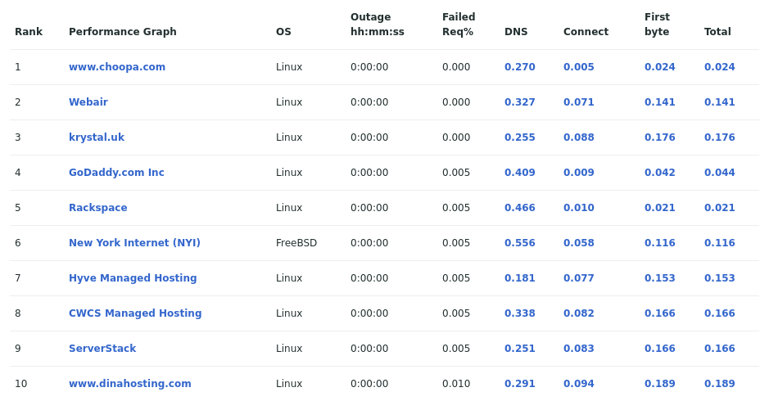Click Connect value 0.094 for www.dinahosting.com
This screenshot has height=401, width=769.
579,384
